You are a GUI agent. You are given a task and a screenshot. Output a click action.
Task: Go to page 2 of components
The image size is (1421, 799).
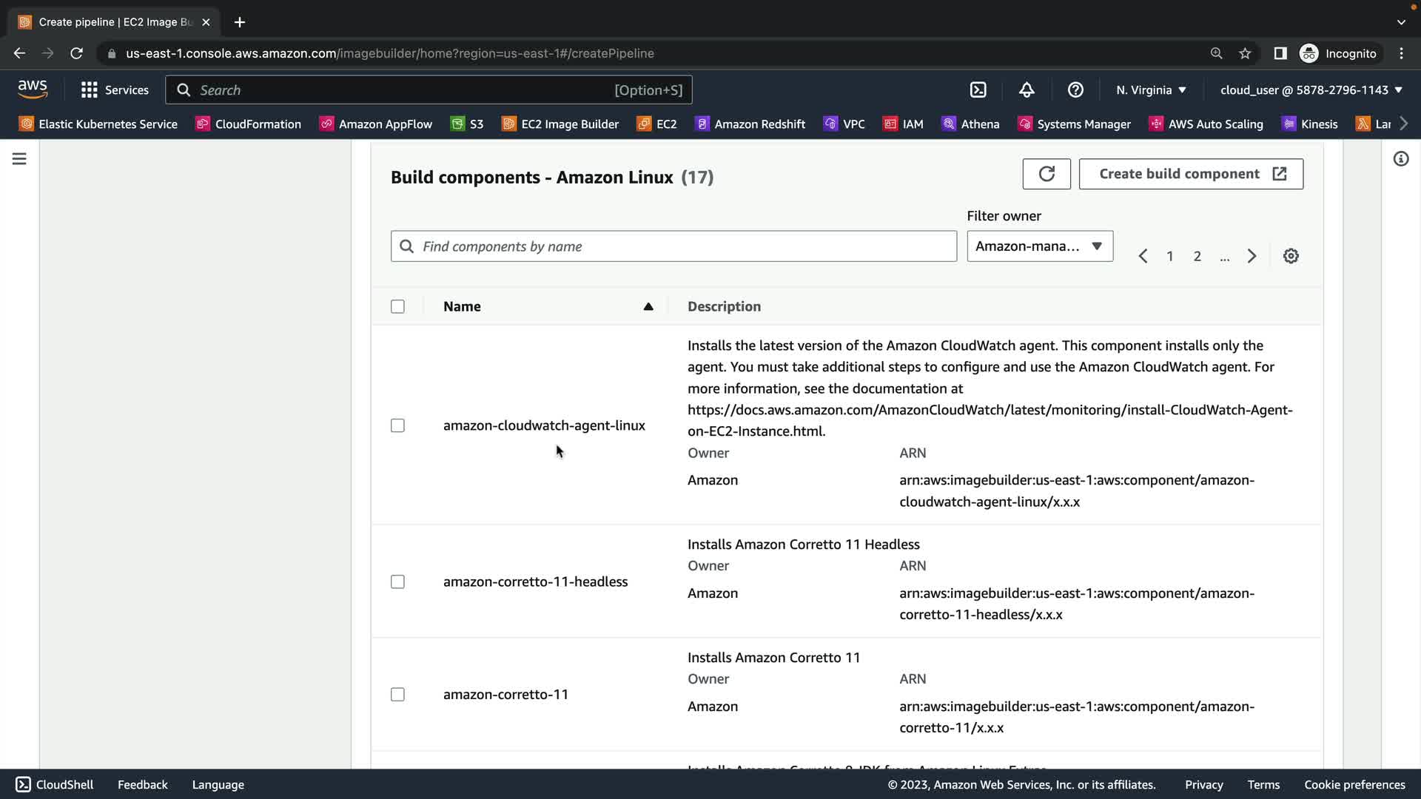coord(1197,256)
